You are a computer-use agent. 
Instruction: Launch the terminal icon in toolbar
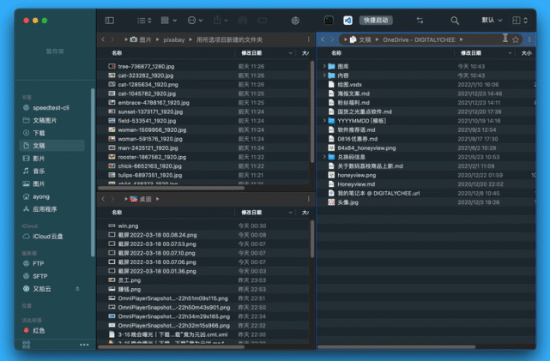(329, 21)
